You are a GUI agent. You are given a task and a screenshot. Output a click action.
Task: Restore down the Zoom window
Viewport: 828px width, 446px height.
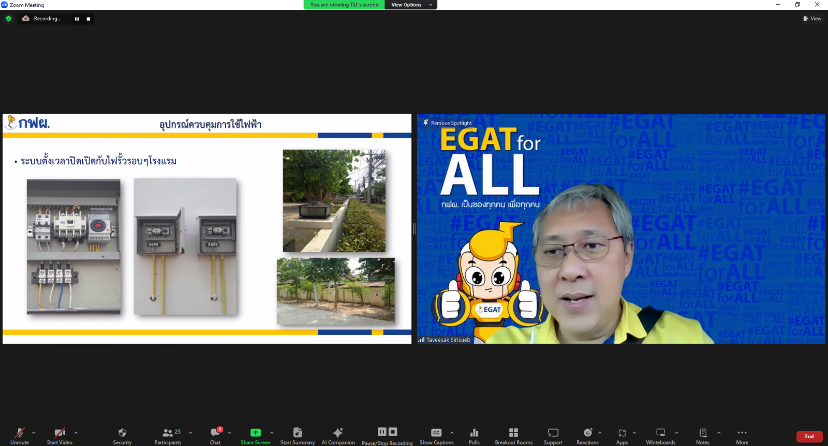797,5
